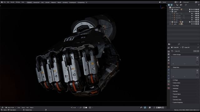
Task: Open the viewport Select menu
Action: pyautogui.click(x=23, y=108)
